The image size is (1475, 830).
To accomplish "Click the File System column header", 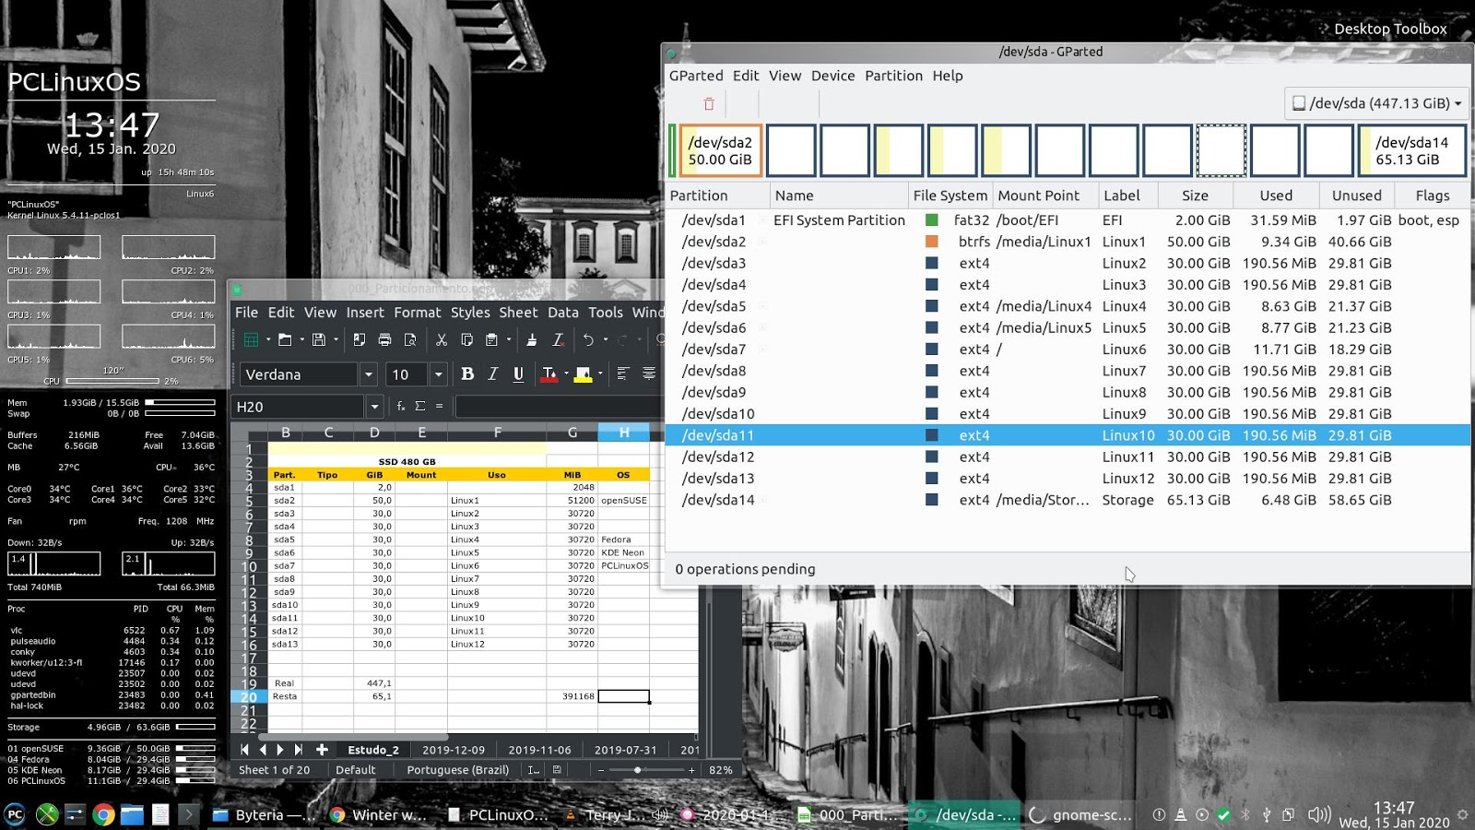I will pos(950,196).
